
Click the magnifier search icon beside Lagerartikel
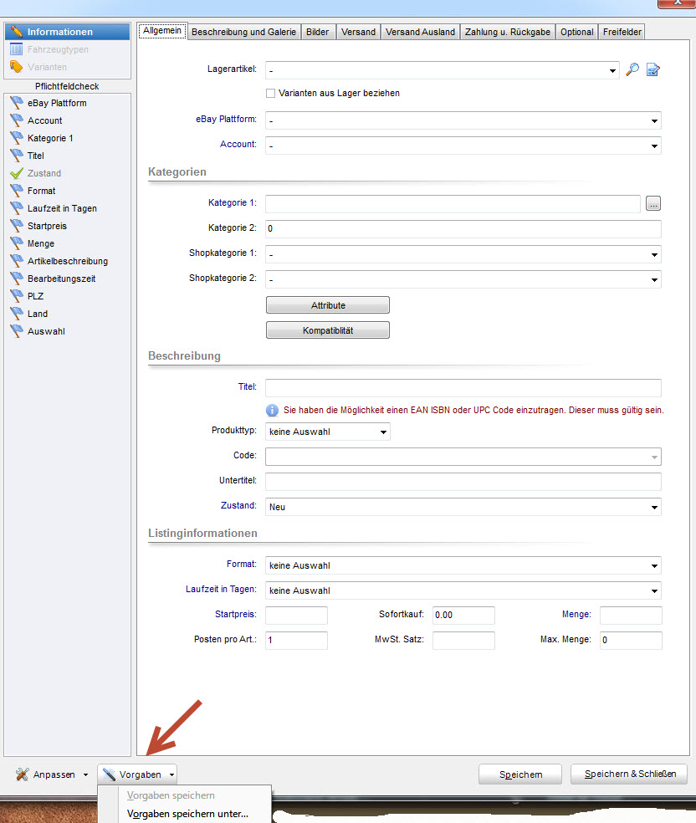pos(632,70)
